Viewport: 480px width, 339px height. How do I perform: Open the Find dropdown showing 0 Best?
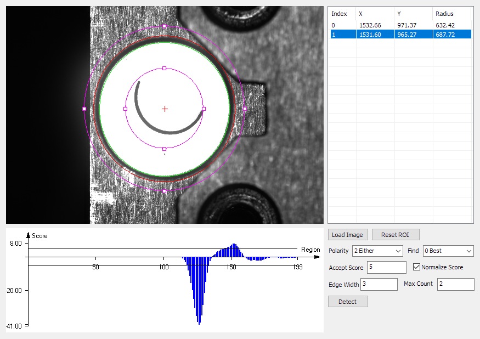448,251
